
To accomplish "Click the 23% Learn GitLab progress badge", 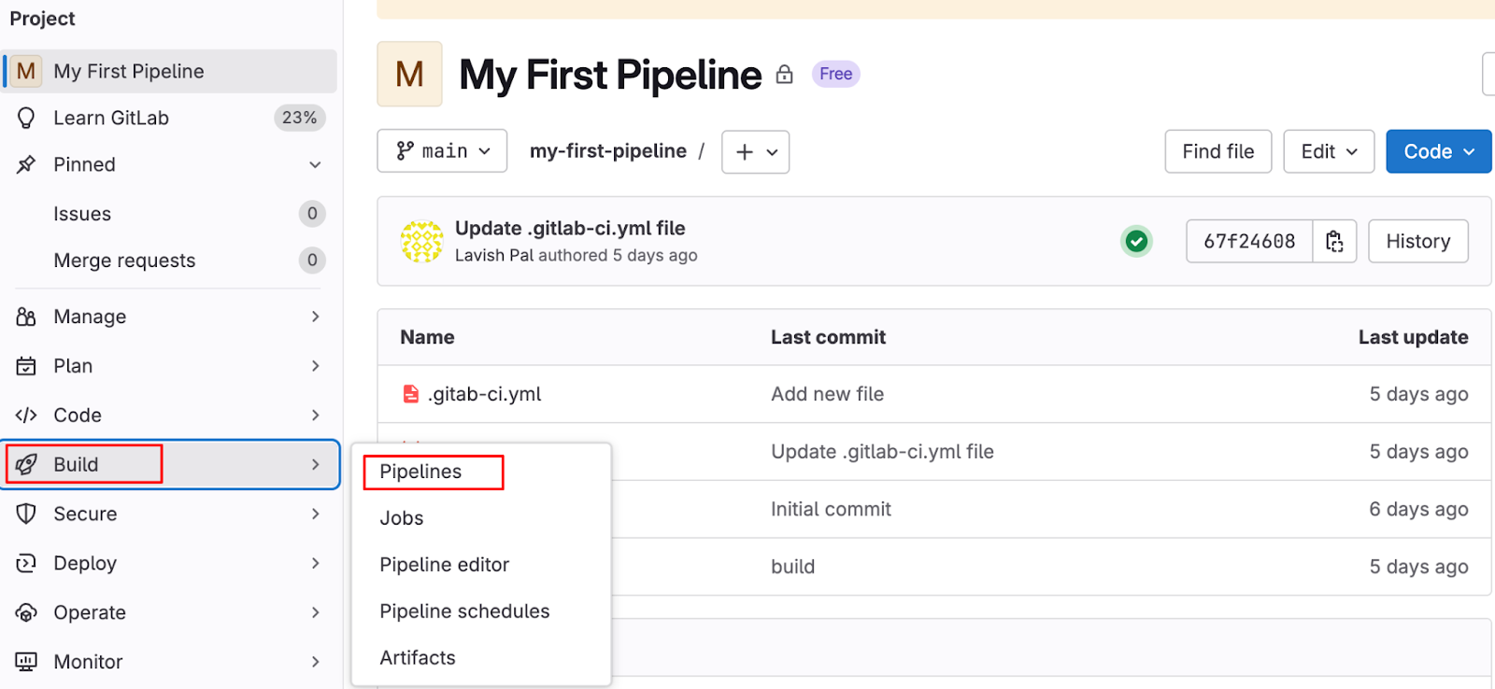I will point(299,118).
